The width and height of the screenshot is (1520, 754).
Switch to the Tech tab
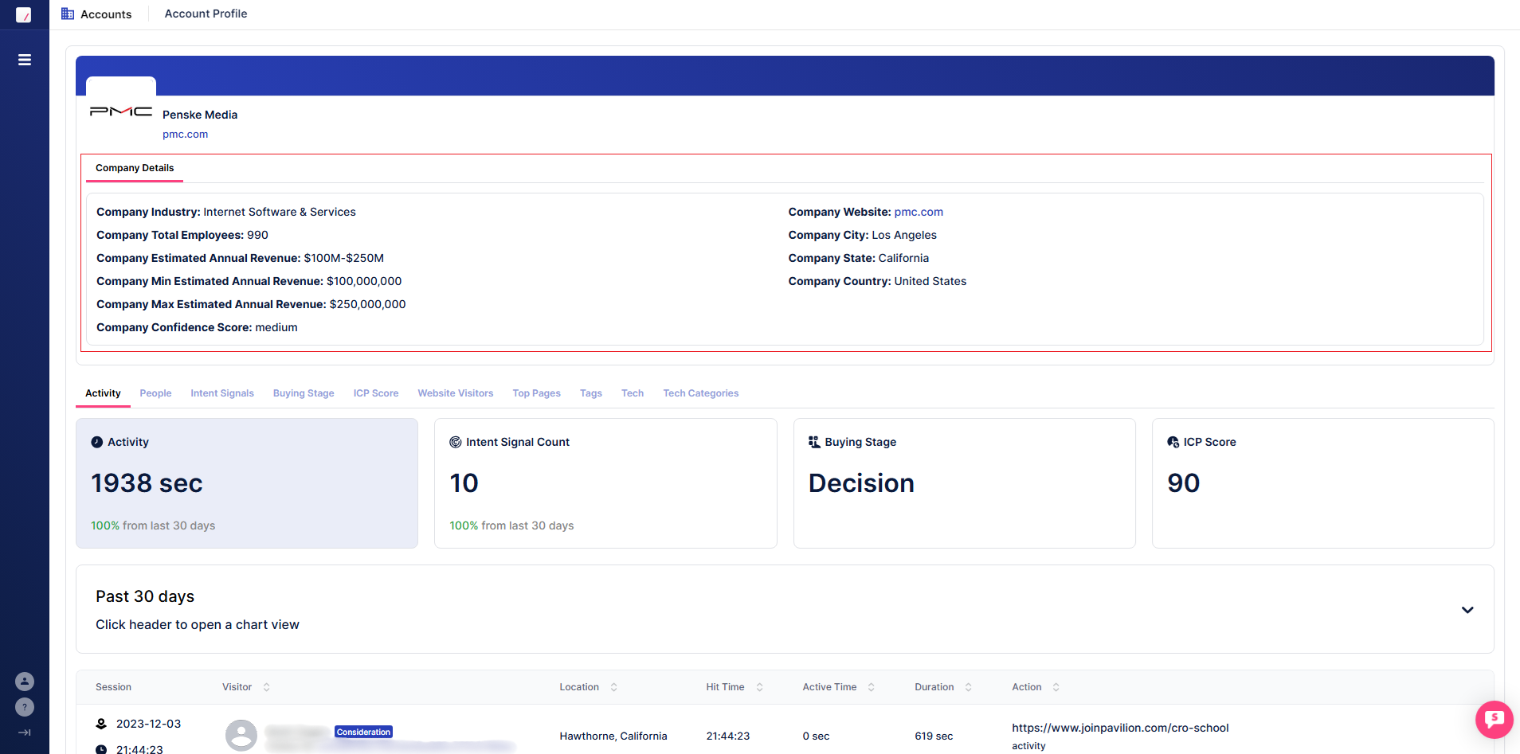point(633,393)
